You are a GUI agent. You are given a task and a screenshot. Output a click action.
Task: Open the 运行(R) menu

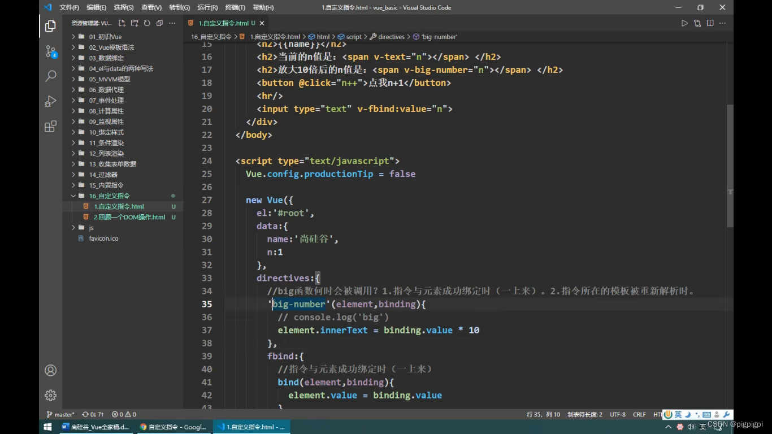pyautogui.click(x=207, y=7)
